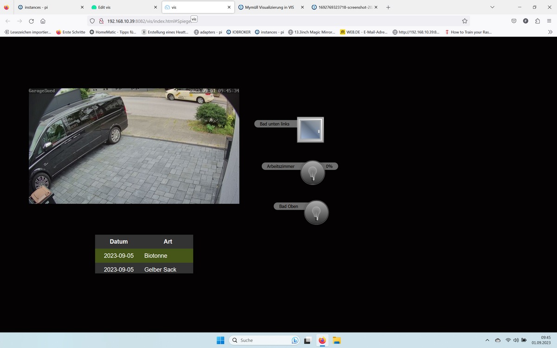Open the list all tabs dropdown
This screenshot has height=348, width=557.
point(492,7)
